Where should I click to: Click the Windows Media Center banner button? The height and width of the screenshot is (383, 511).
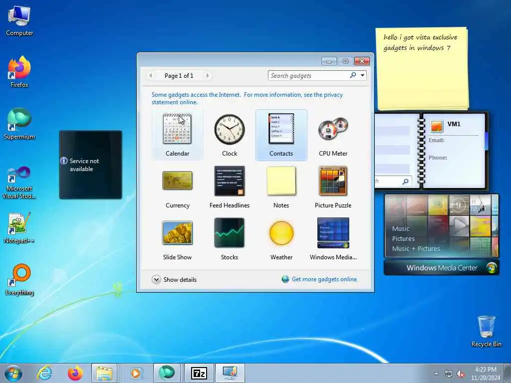(442, 268)
